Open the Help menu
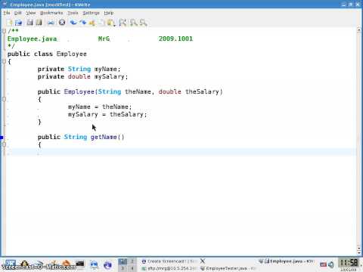The image size is (363, 272). tap(109, 13)
